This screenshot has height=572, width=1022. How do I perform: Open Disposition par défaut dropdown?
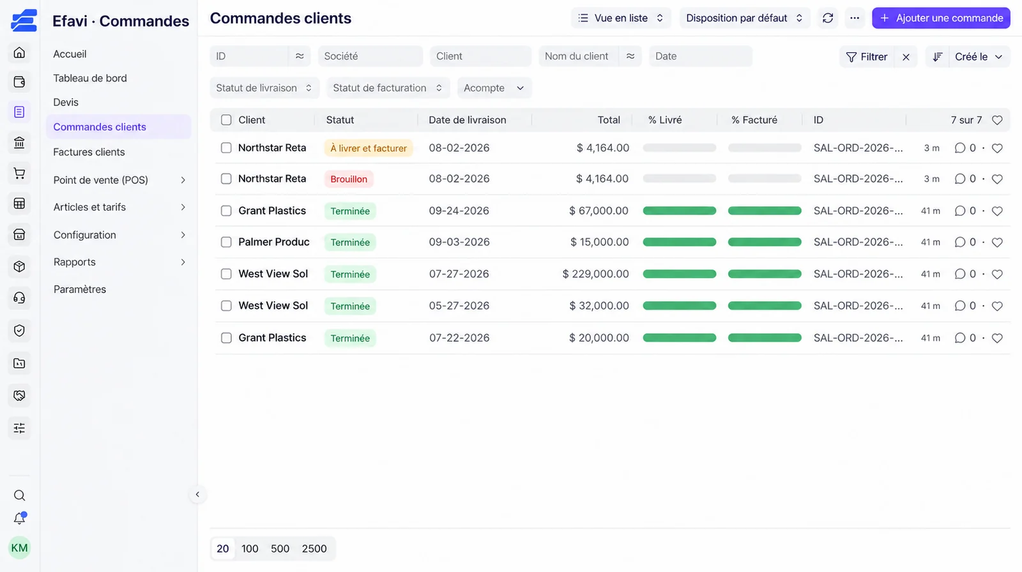(745, 18)
